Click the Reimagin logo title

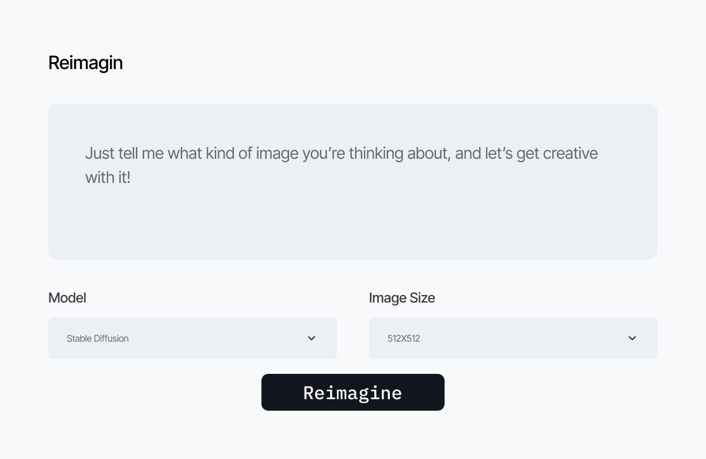[x=85, y=63]
